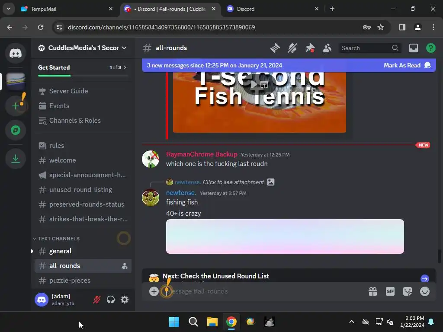Image resolution: width=443 pixels, height=332 pixels.
Task: Open taskbar Search magnifier
Action: 193,322
